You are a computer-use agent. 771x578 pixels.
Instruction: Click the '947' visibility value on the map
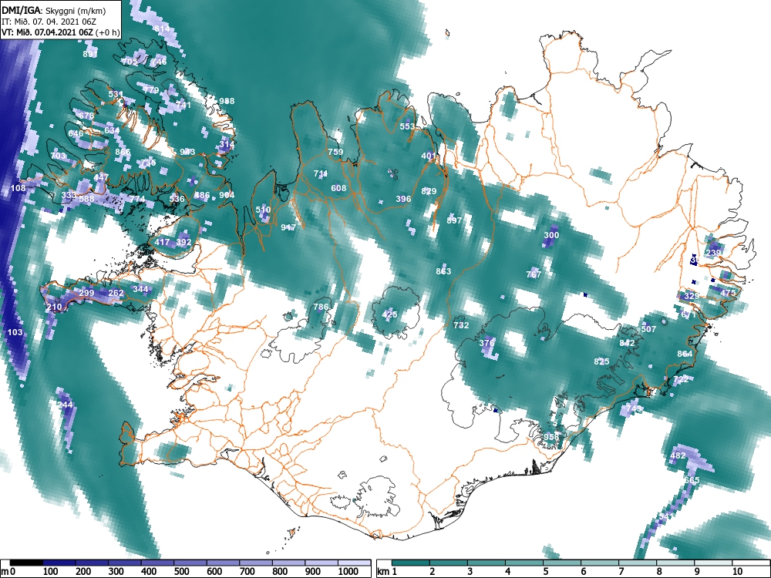pyautogui.click(x=288, y=227)
